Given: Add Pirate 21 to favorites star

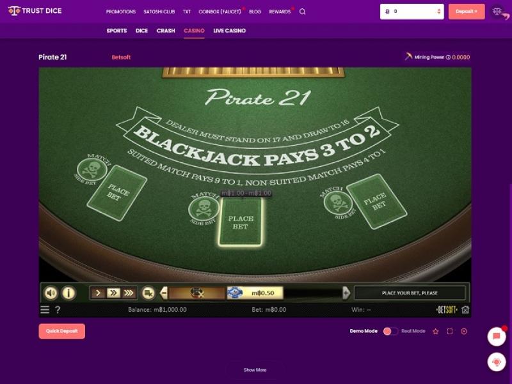Looking at the screenshot, I should [436, 331].
